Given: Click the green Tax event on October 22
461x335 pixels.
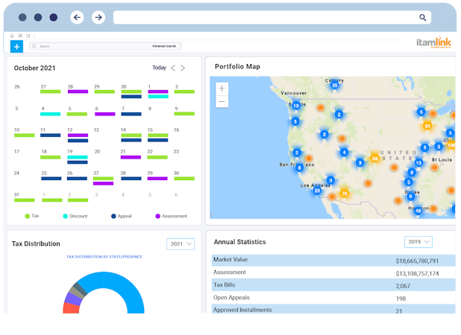Looking at the screenshot, I should point(157,157).
